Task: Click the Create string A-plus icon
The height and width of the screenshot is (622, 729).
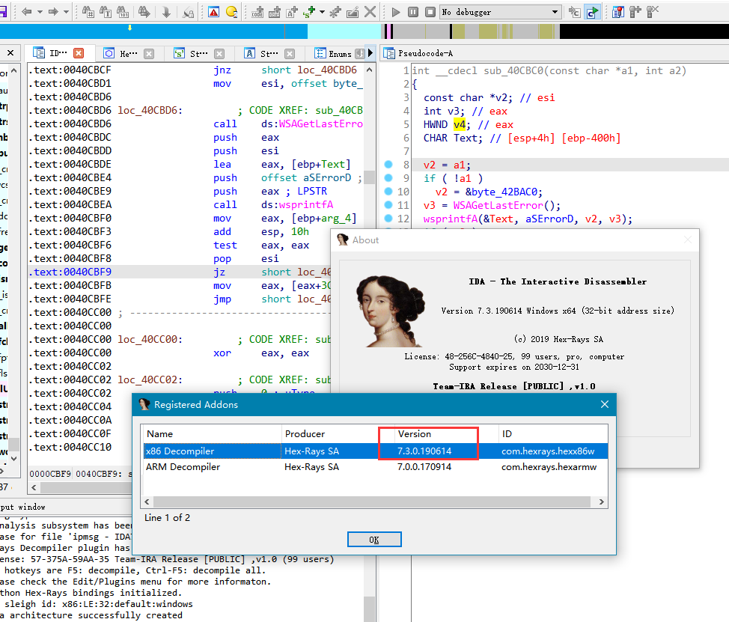Action: tap(292, 12)
